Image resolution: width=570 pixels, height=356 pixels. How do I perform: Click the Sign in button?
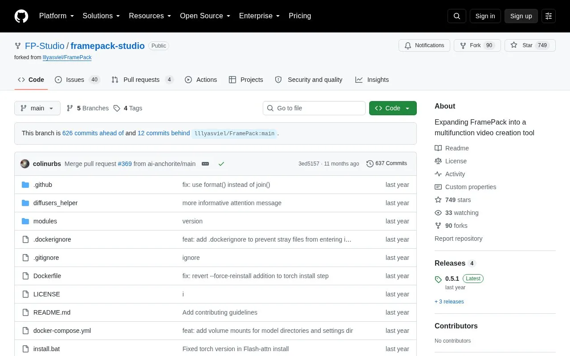(x=485, y=16)
